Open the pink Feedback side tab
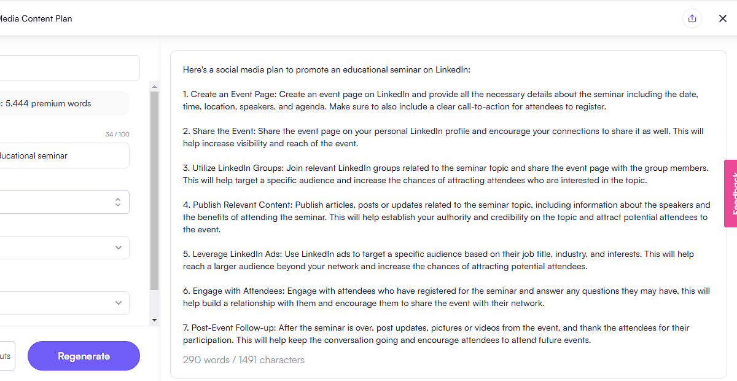The height and width of the screenshot is (381, 737). [731, 194]
